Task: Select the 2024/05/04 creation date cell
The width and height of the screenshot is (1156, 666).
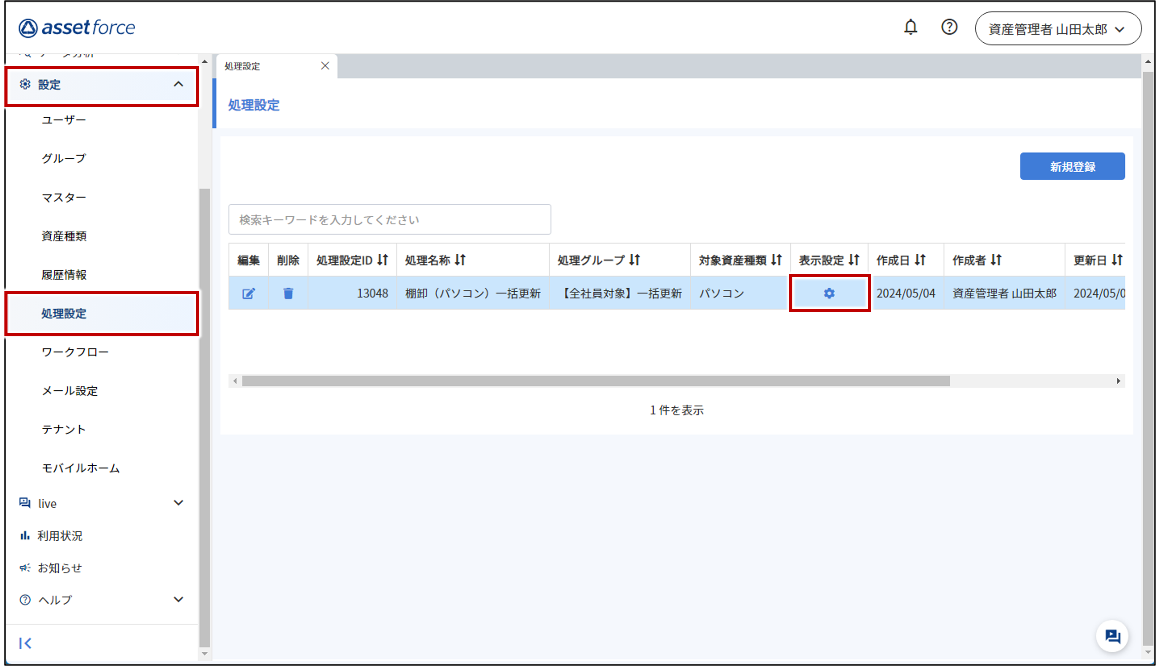Action: [x=906, y=293]
